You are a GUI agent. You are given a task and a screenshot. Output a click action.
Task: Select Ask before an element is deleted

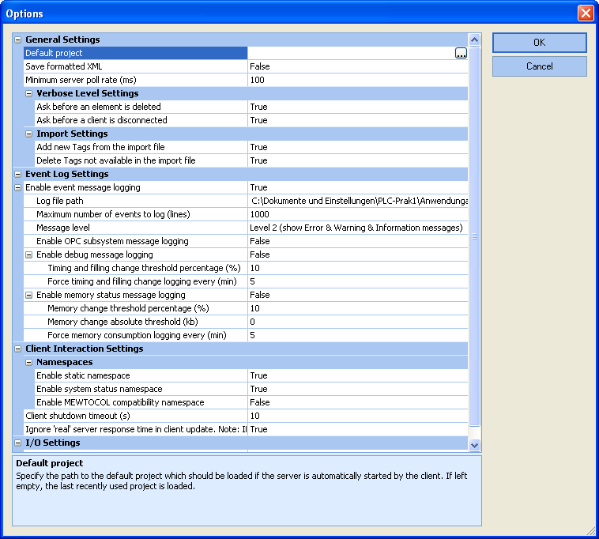[141, 107]
